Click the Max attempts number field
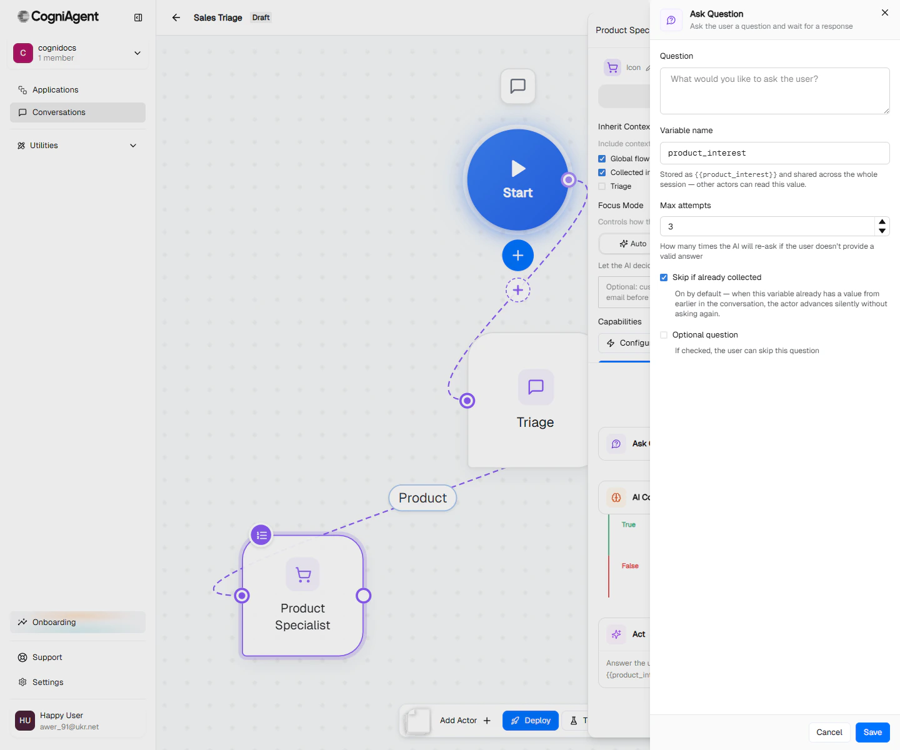 [x=767, y=226]
